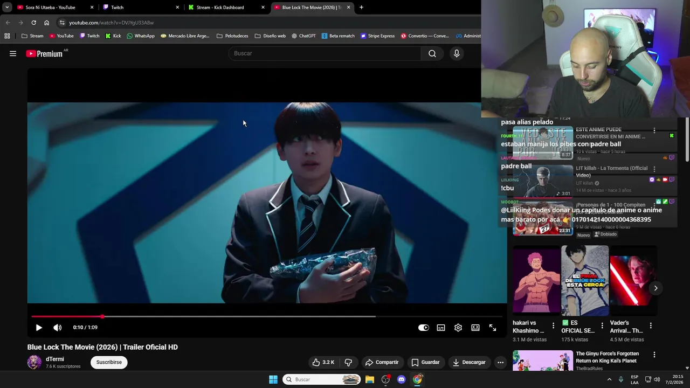The width and height of the screenshot is (690, 388).
Task: Subscribe to dTermi with Suscribirse
Action: pyautogui.click(x=109, y=362)
